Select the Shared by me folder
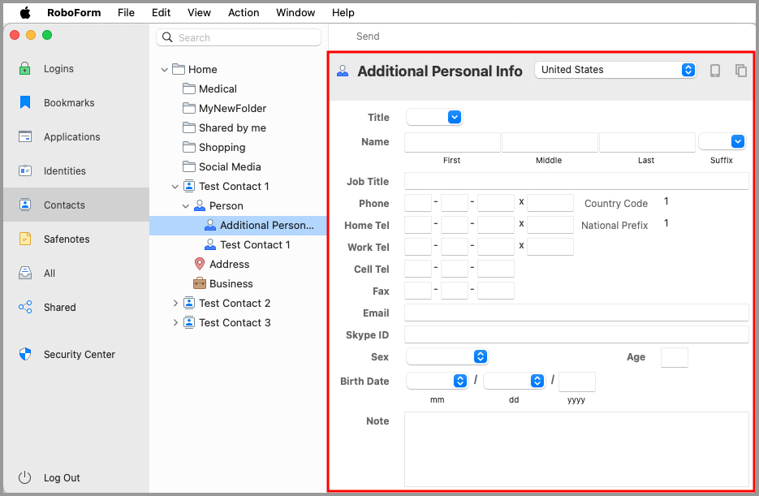This screenshot has height=496, width=759. click(x=232, y=127)
